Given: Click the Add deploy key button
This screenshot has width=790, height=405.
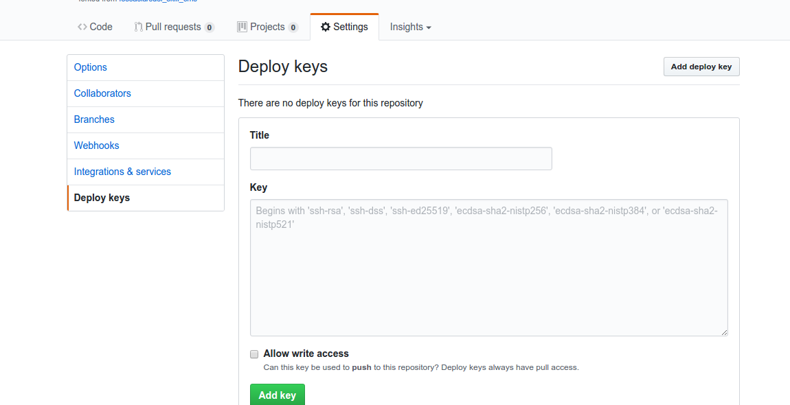Looking at the screenshot, I should 701,67.
